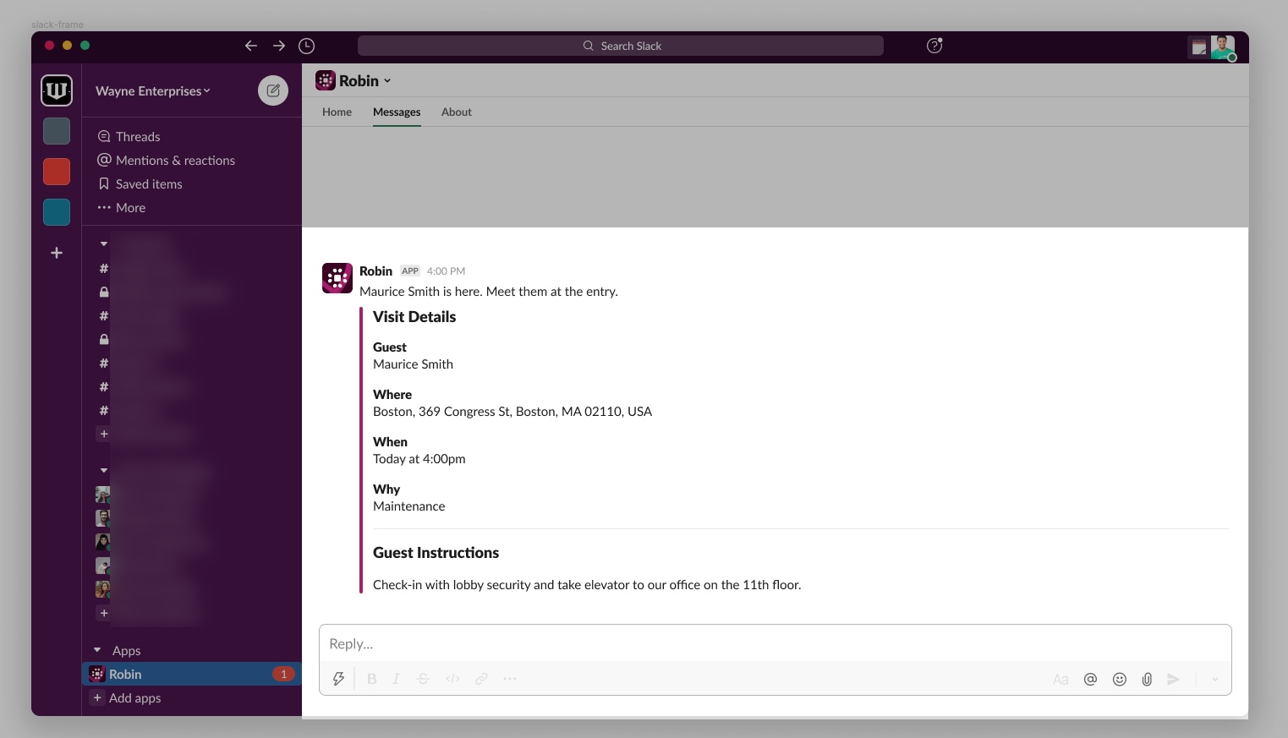Click the add plus under direct messages

(104, 613)
